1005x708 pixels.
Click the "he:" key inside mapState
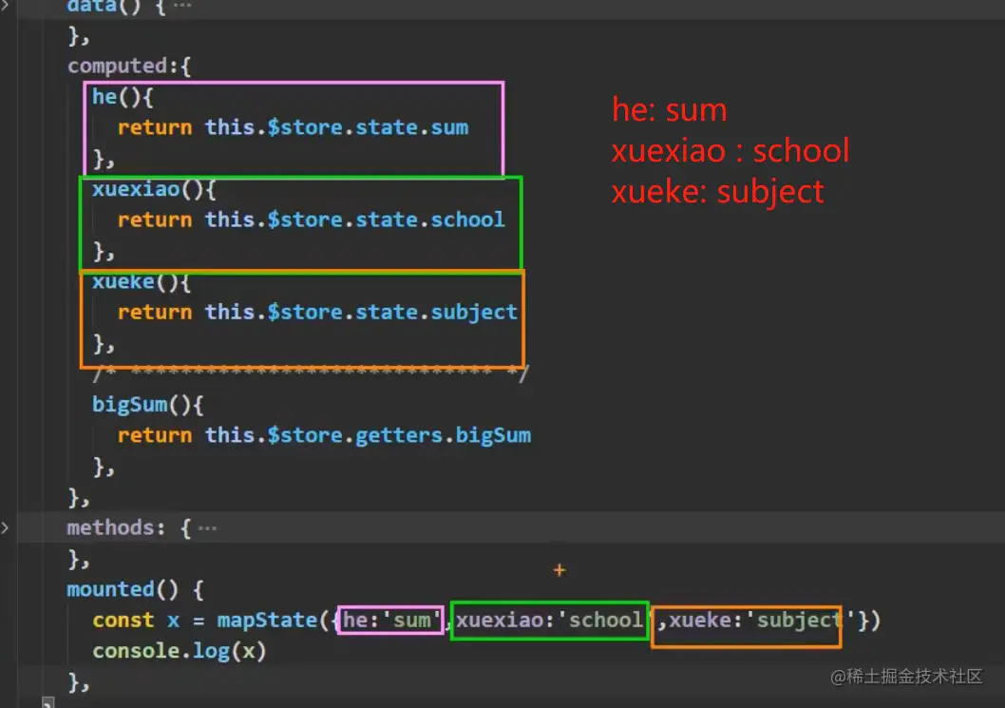(361, 621)
